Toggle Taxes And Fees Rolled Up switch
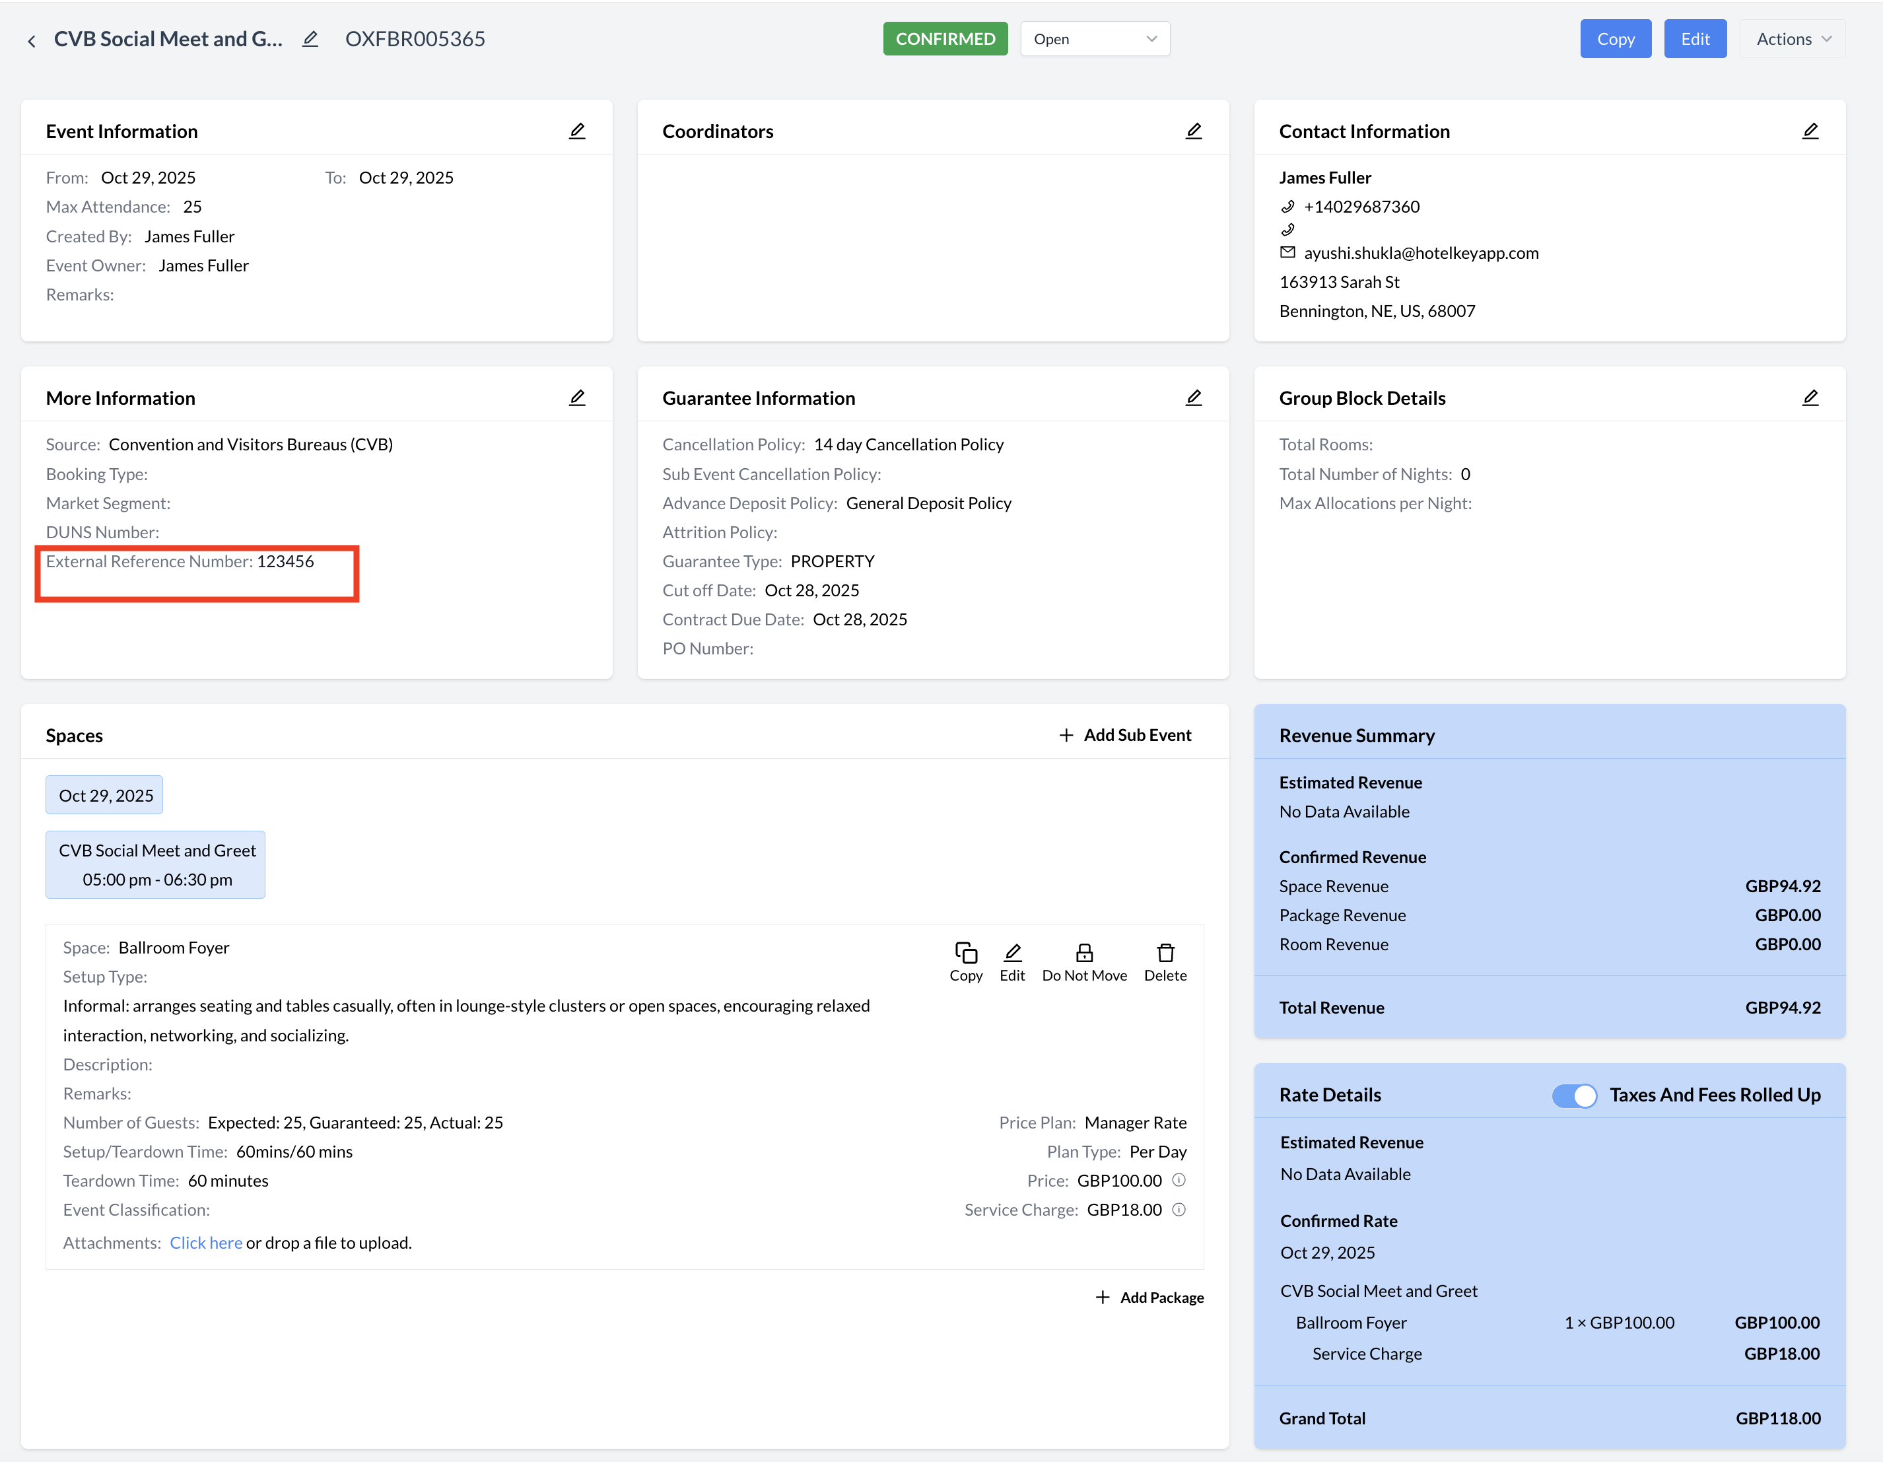Image resolution: width=1883 pixels, height=1462 pixels. click(x=1573, y=1096)
